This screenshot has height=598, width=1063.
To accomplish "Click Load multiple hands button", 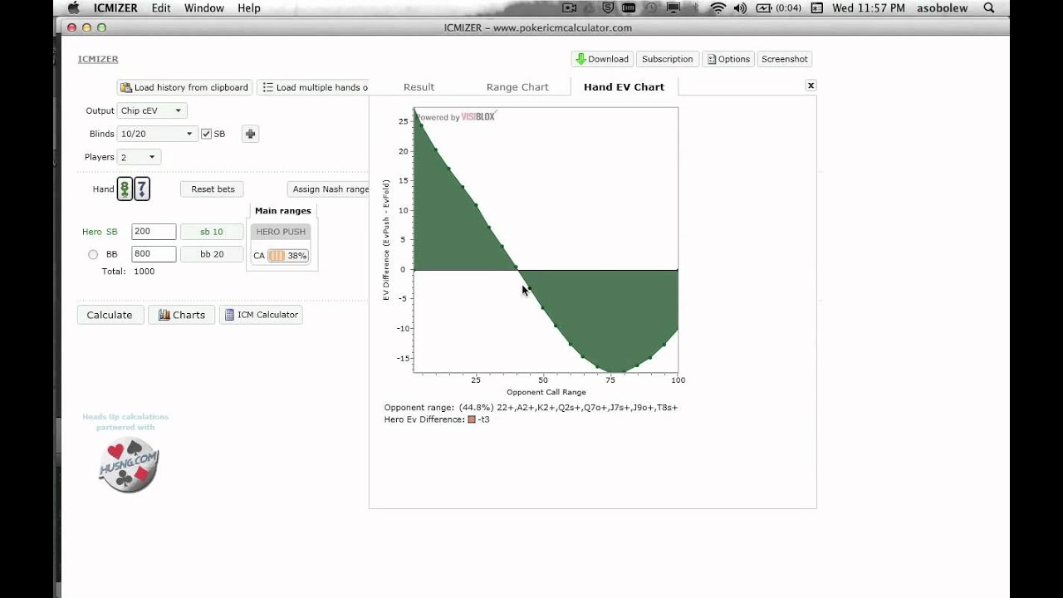I will (x=314, y=87).
